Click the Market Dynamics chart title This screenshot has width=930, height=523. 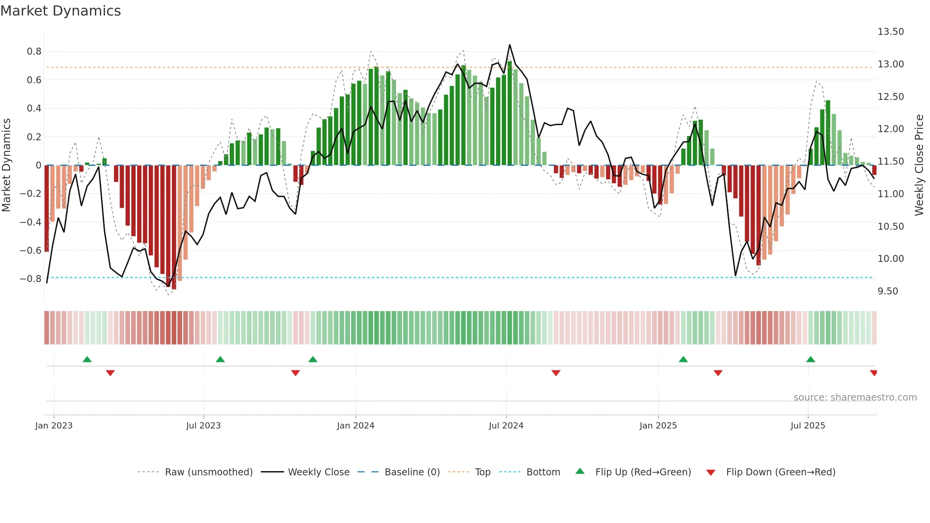pyautogui.click(x=60, y=11)
